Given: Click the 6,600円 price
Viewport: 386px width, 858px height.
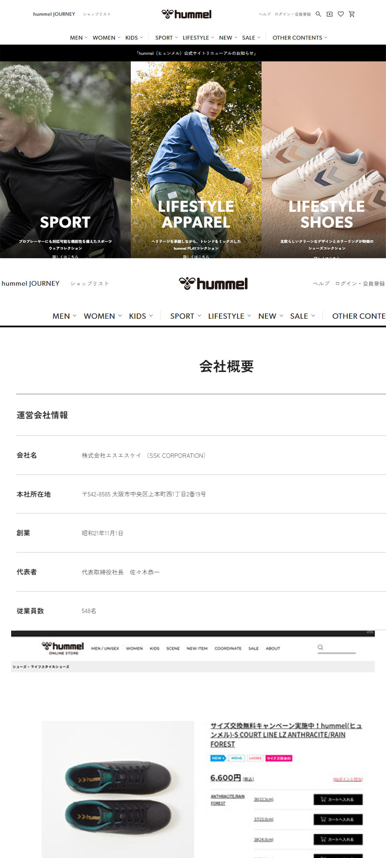Looking at the screenshot, I should pyautogui.click(x=226, y=778).
